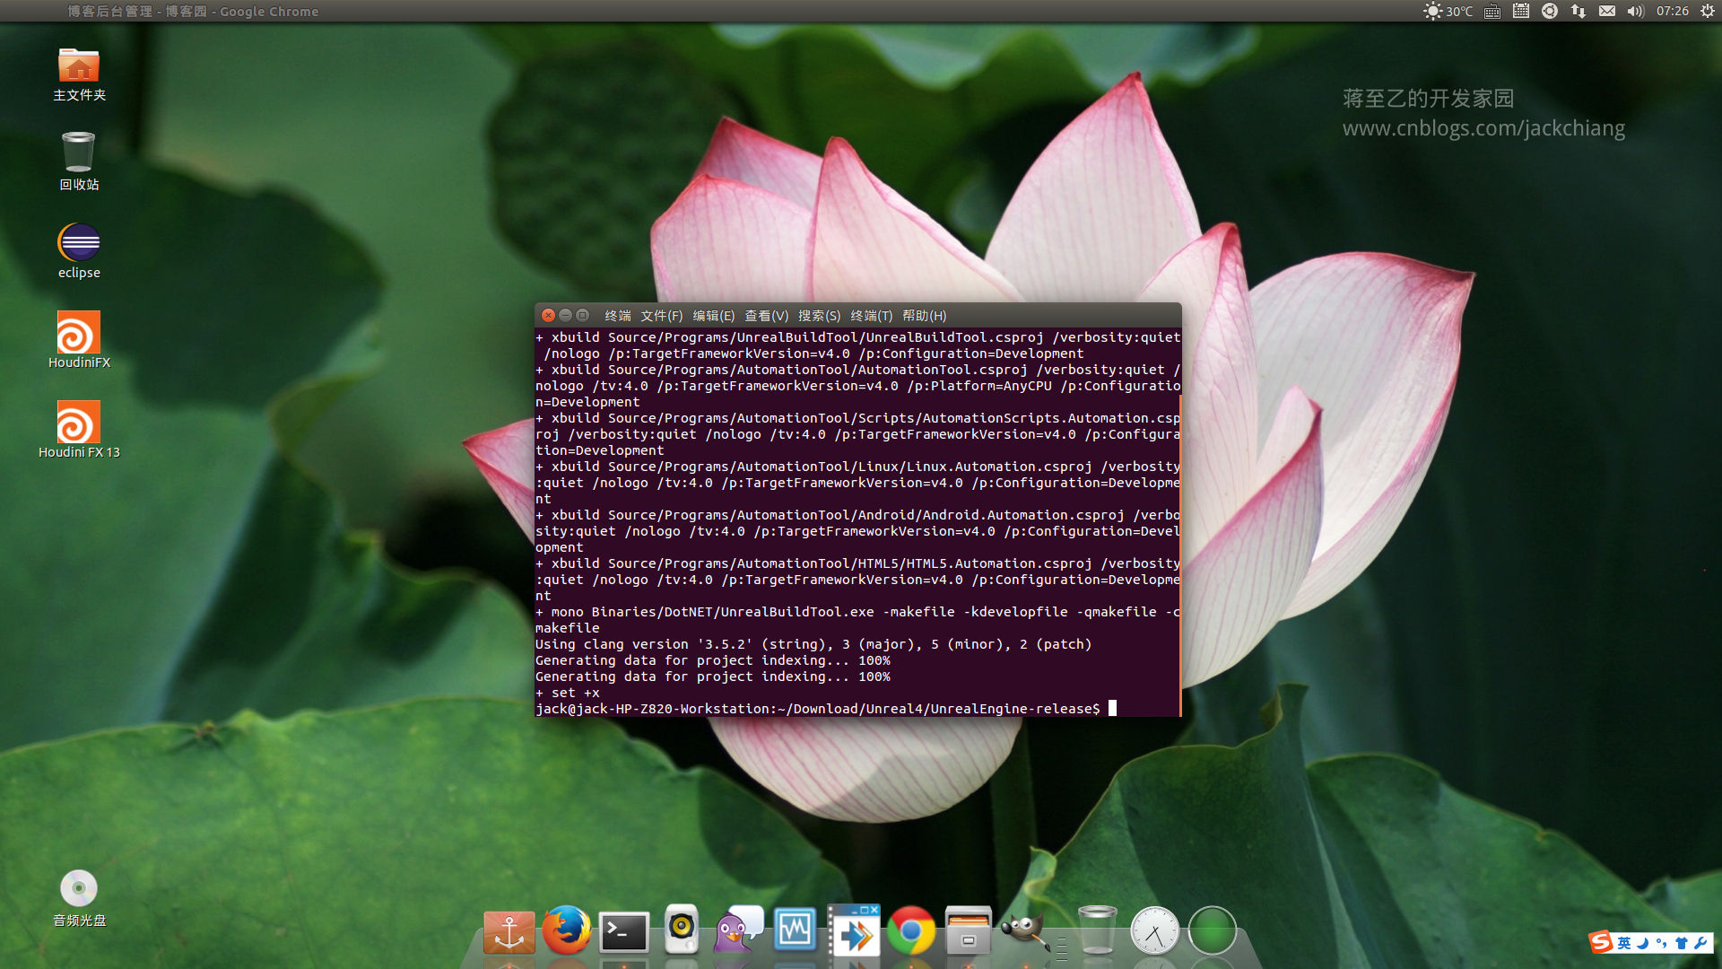Expand the volume indicator in top panel
This screenshot has width=1722, height=969.
point(1635,12)
